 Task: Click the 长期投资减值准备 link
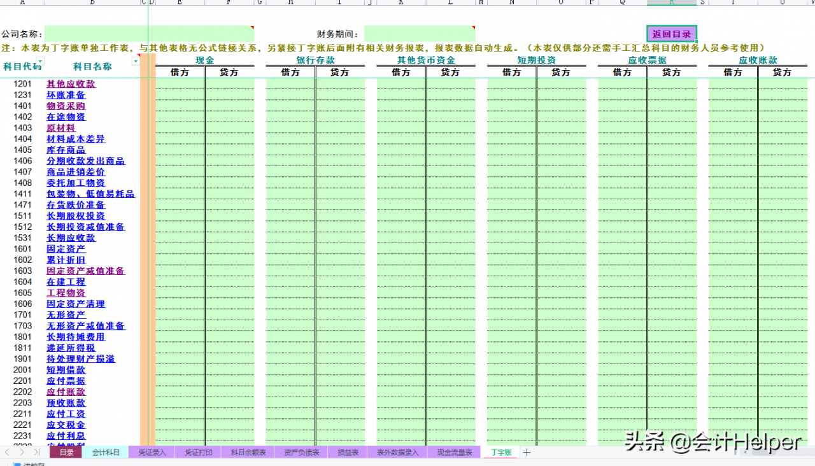click(x=86, y=227)
